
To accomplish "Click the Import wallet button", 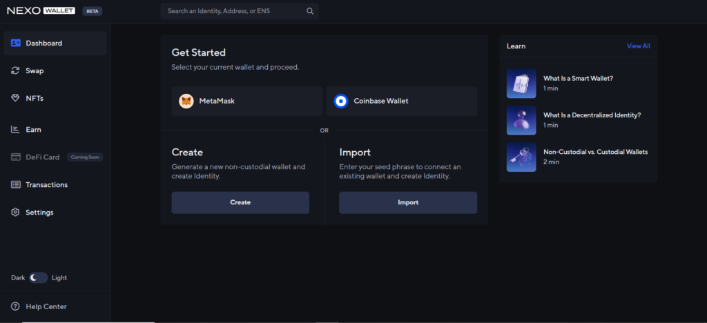I will coord(408,203).
